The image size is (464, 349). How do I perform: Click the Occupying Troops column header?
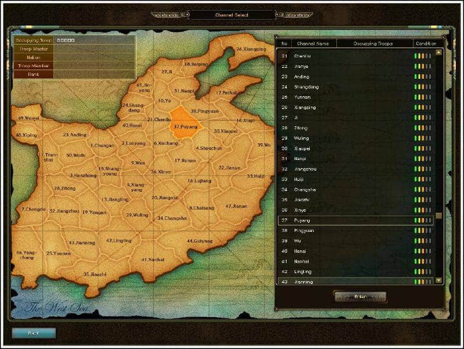(373, 43)
